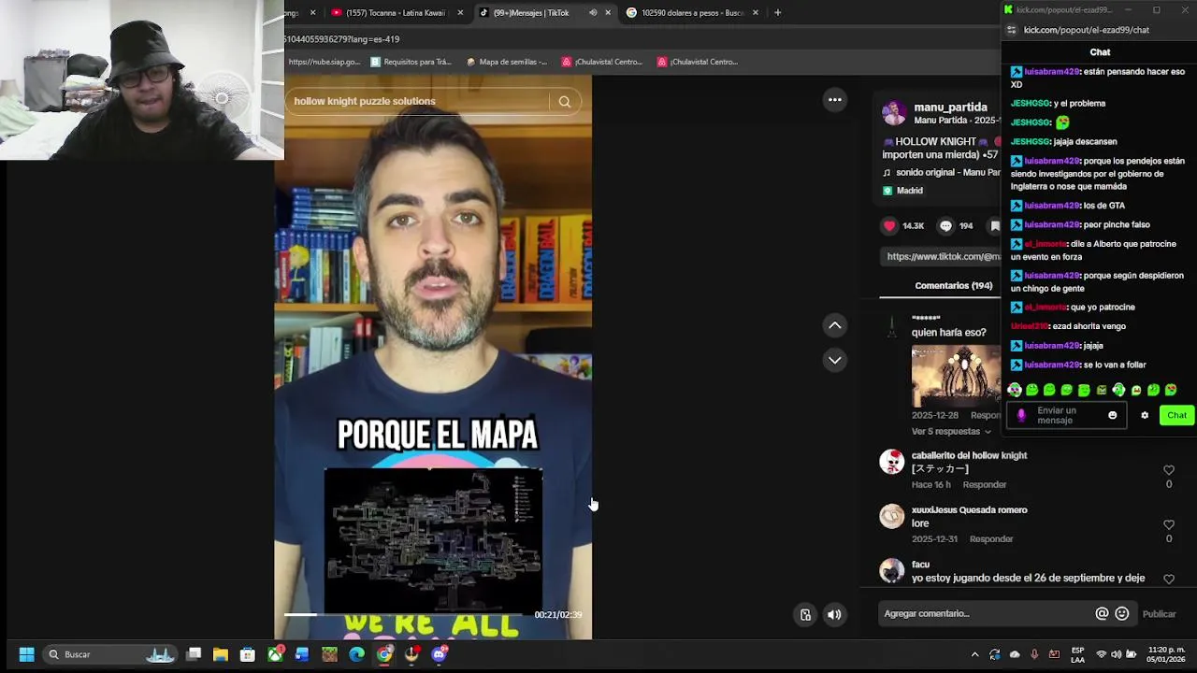Switch to 102590 dolares a pesos tab
The image size is (1197, 673).
(692, 13)
